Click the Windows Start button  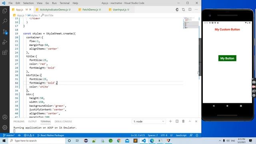[x=4, y=140]
